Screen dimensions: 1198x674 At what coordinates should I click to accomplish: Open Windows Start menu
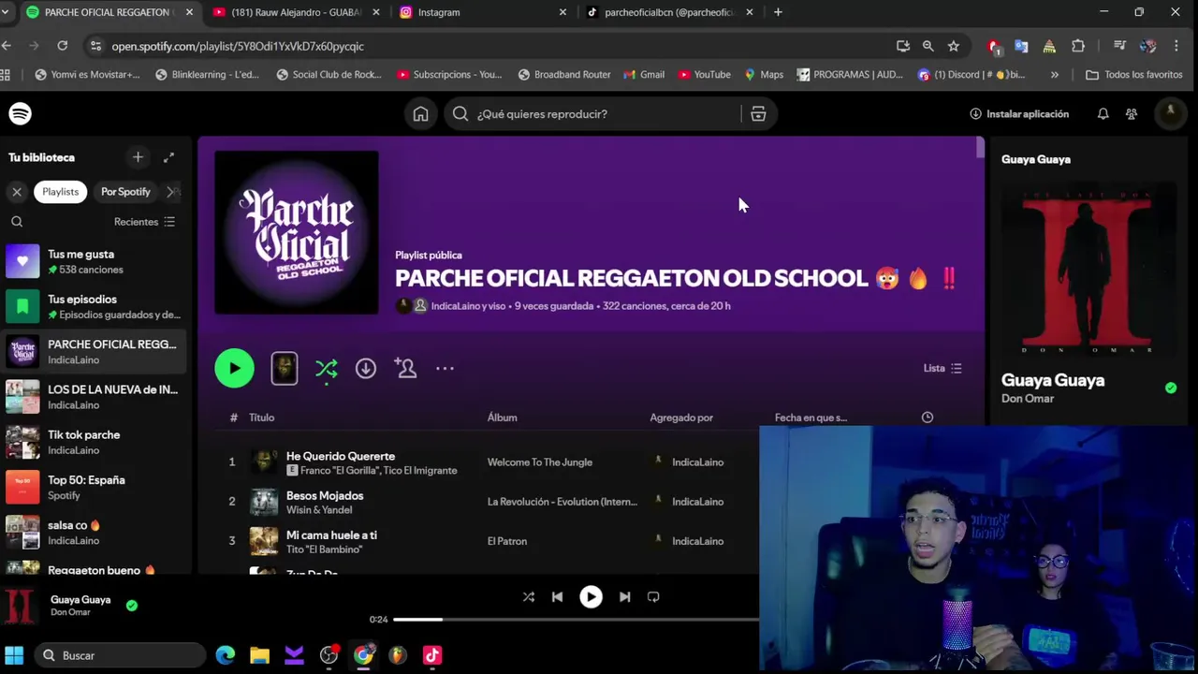pos(13,655)
